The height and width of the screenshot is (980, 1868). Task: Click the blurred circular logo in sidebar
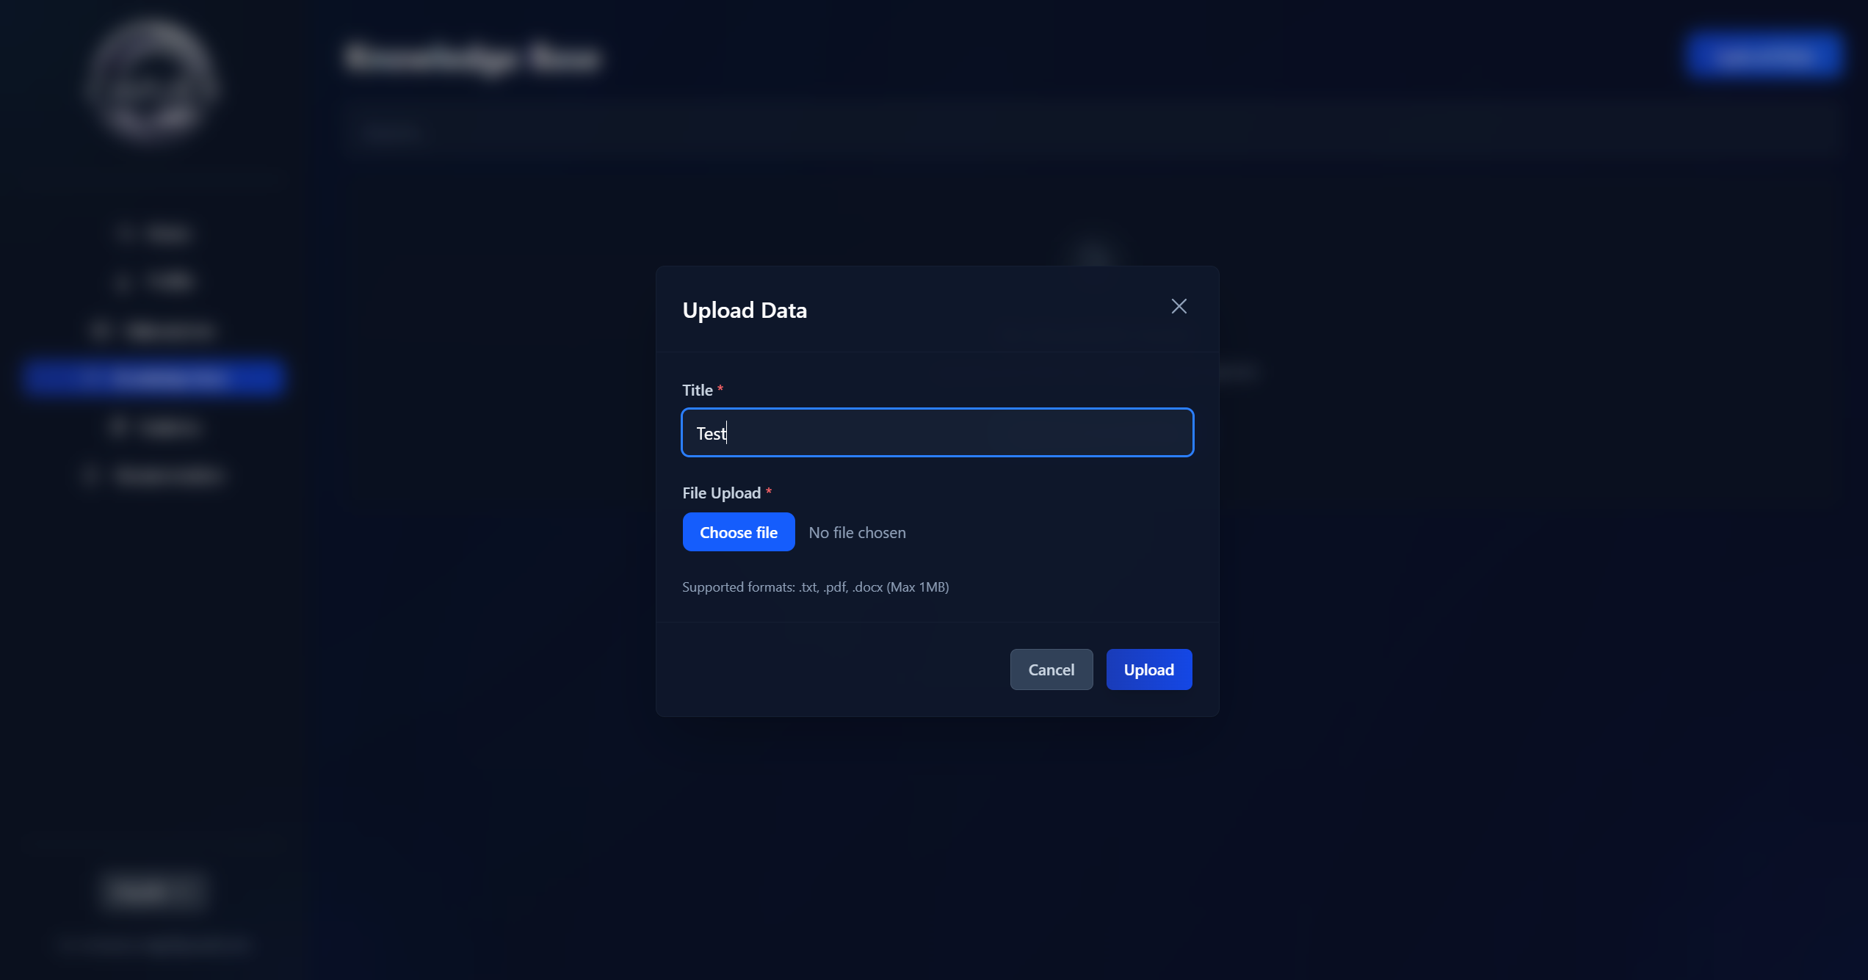(151, 81)
